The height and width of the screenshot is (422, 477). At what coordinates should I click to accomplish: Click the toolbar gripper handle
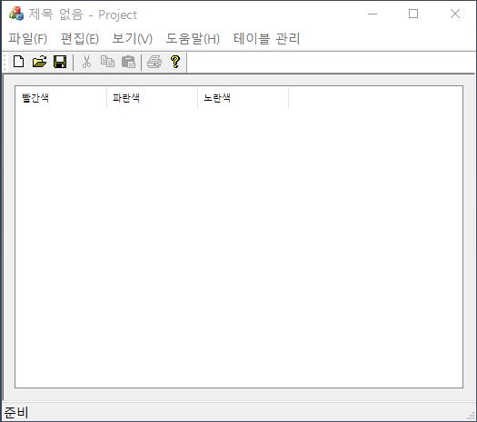point(5,63)
